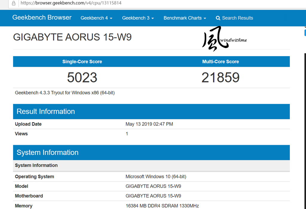Click the Views label
Viewport: 306px width, 209px height.
[21, 134]
